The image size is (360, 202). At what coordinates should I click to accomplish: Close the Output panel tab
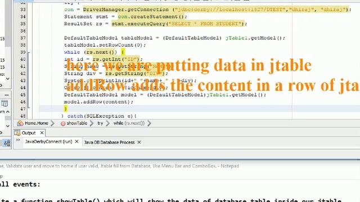click(42, 133)
